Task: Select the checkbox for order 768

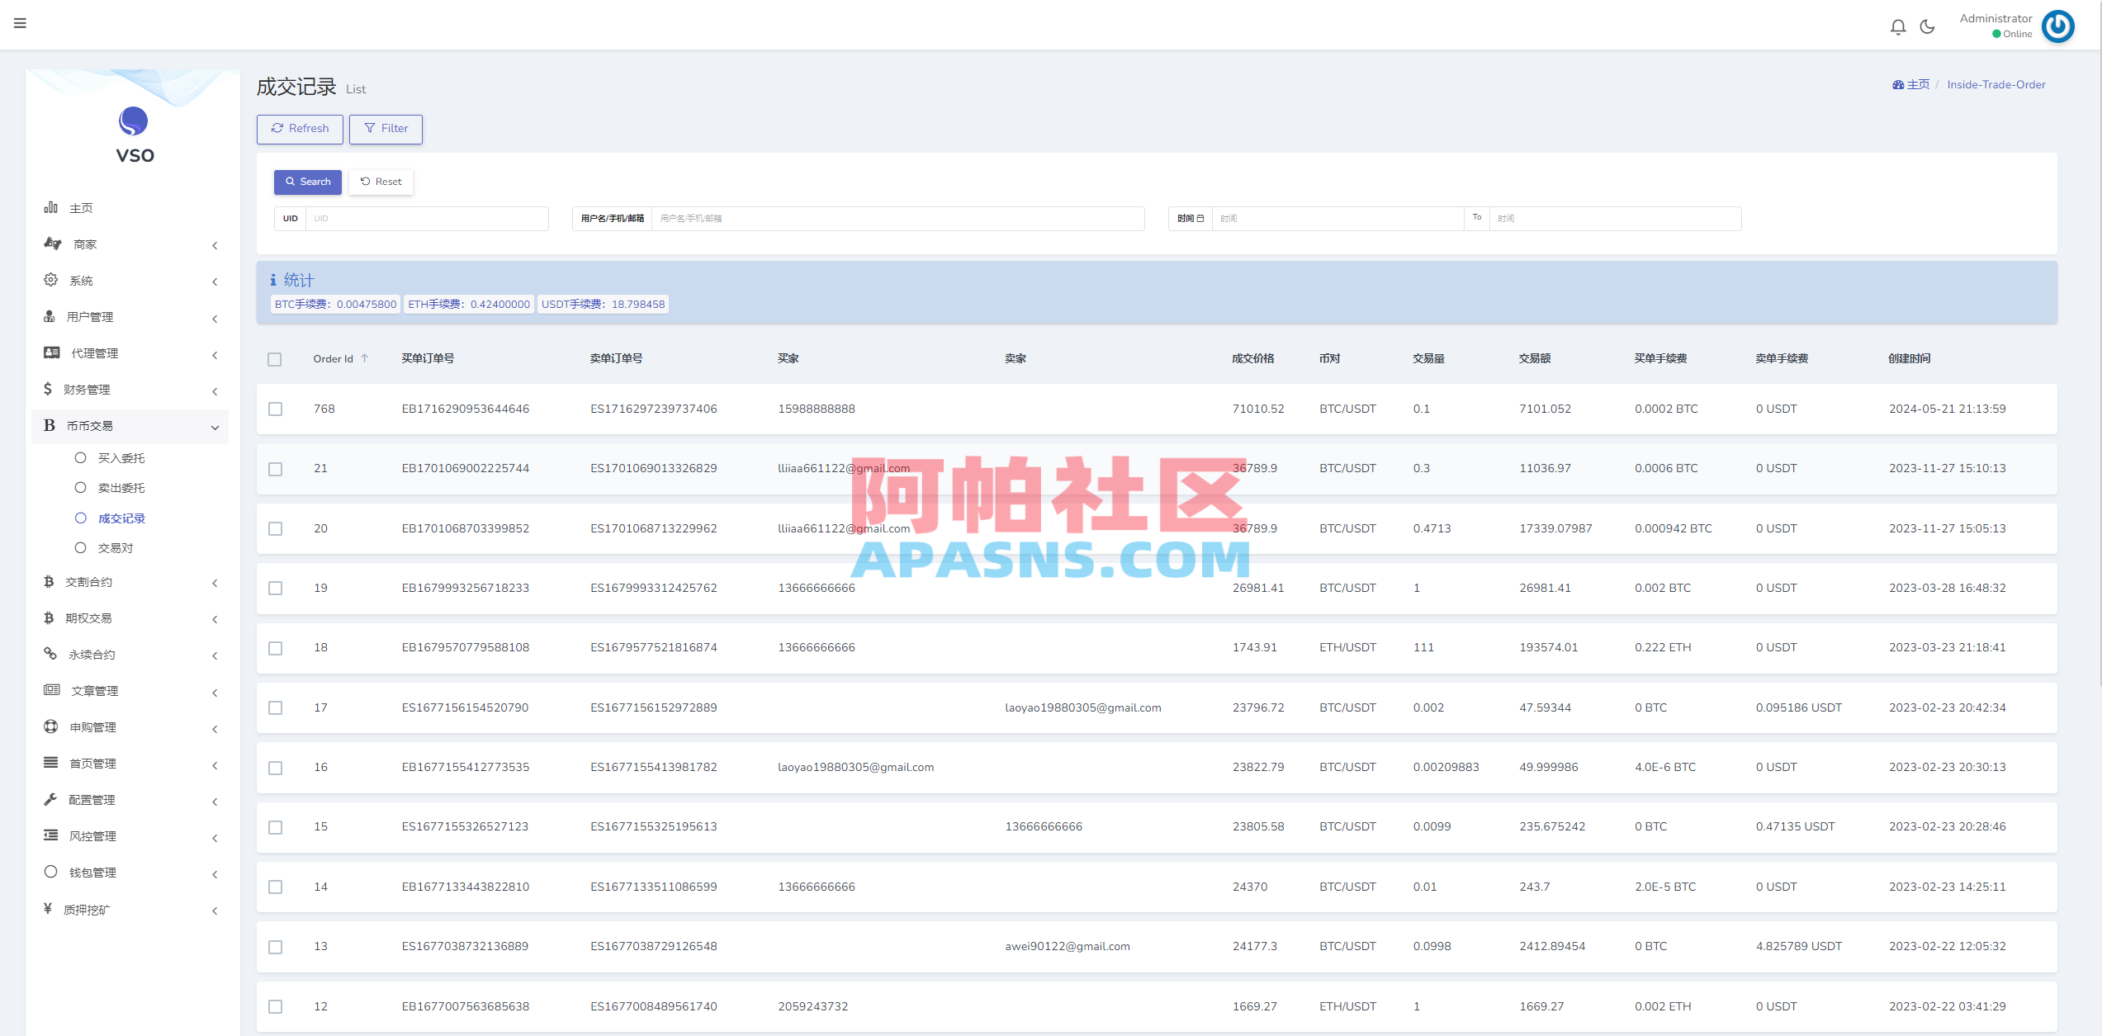Action: (x=276, y=409)
